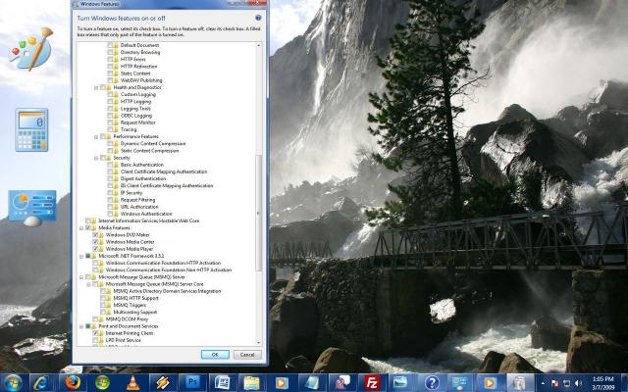Launch Firefox from the taskbar
Image resolution: width=628 pixels, height=392 pixels.
coord(72,381)
